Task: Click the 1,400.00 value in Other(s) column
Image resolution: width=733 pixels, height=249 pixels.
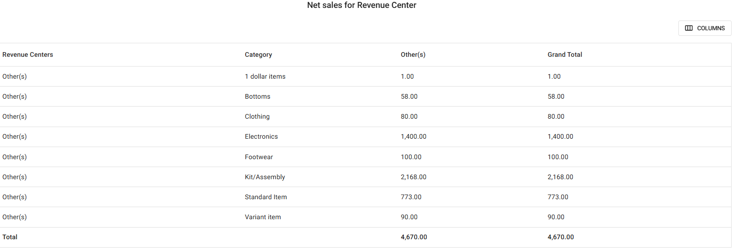Action: (413, 137)
